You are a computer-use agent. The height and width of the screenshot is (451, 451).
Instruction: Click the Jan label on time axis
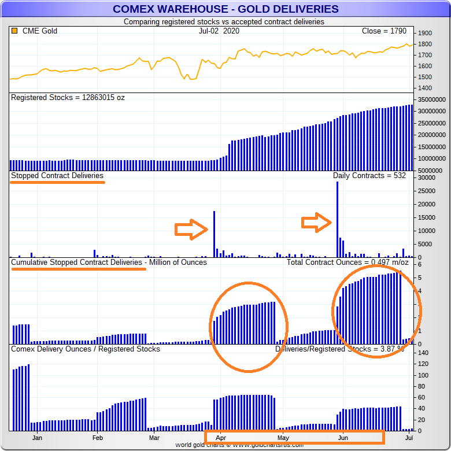pos(36,438)
